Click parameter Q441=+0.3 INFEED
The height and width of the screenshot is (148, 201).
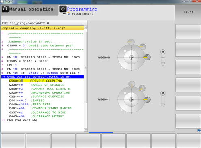tap(27, 101)
